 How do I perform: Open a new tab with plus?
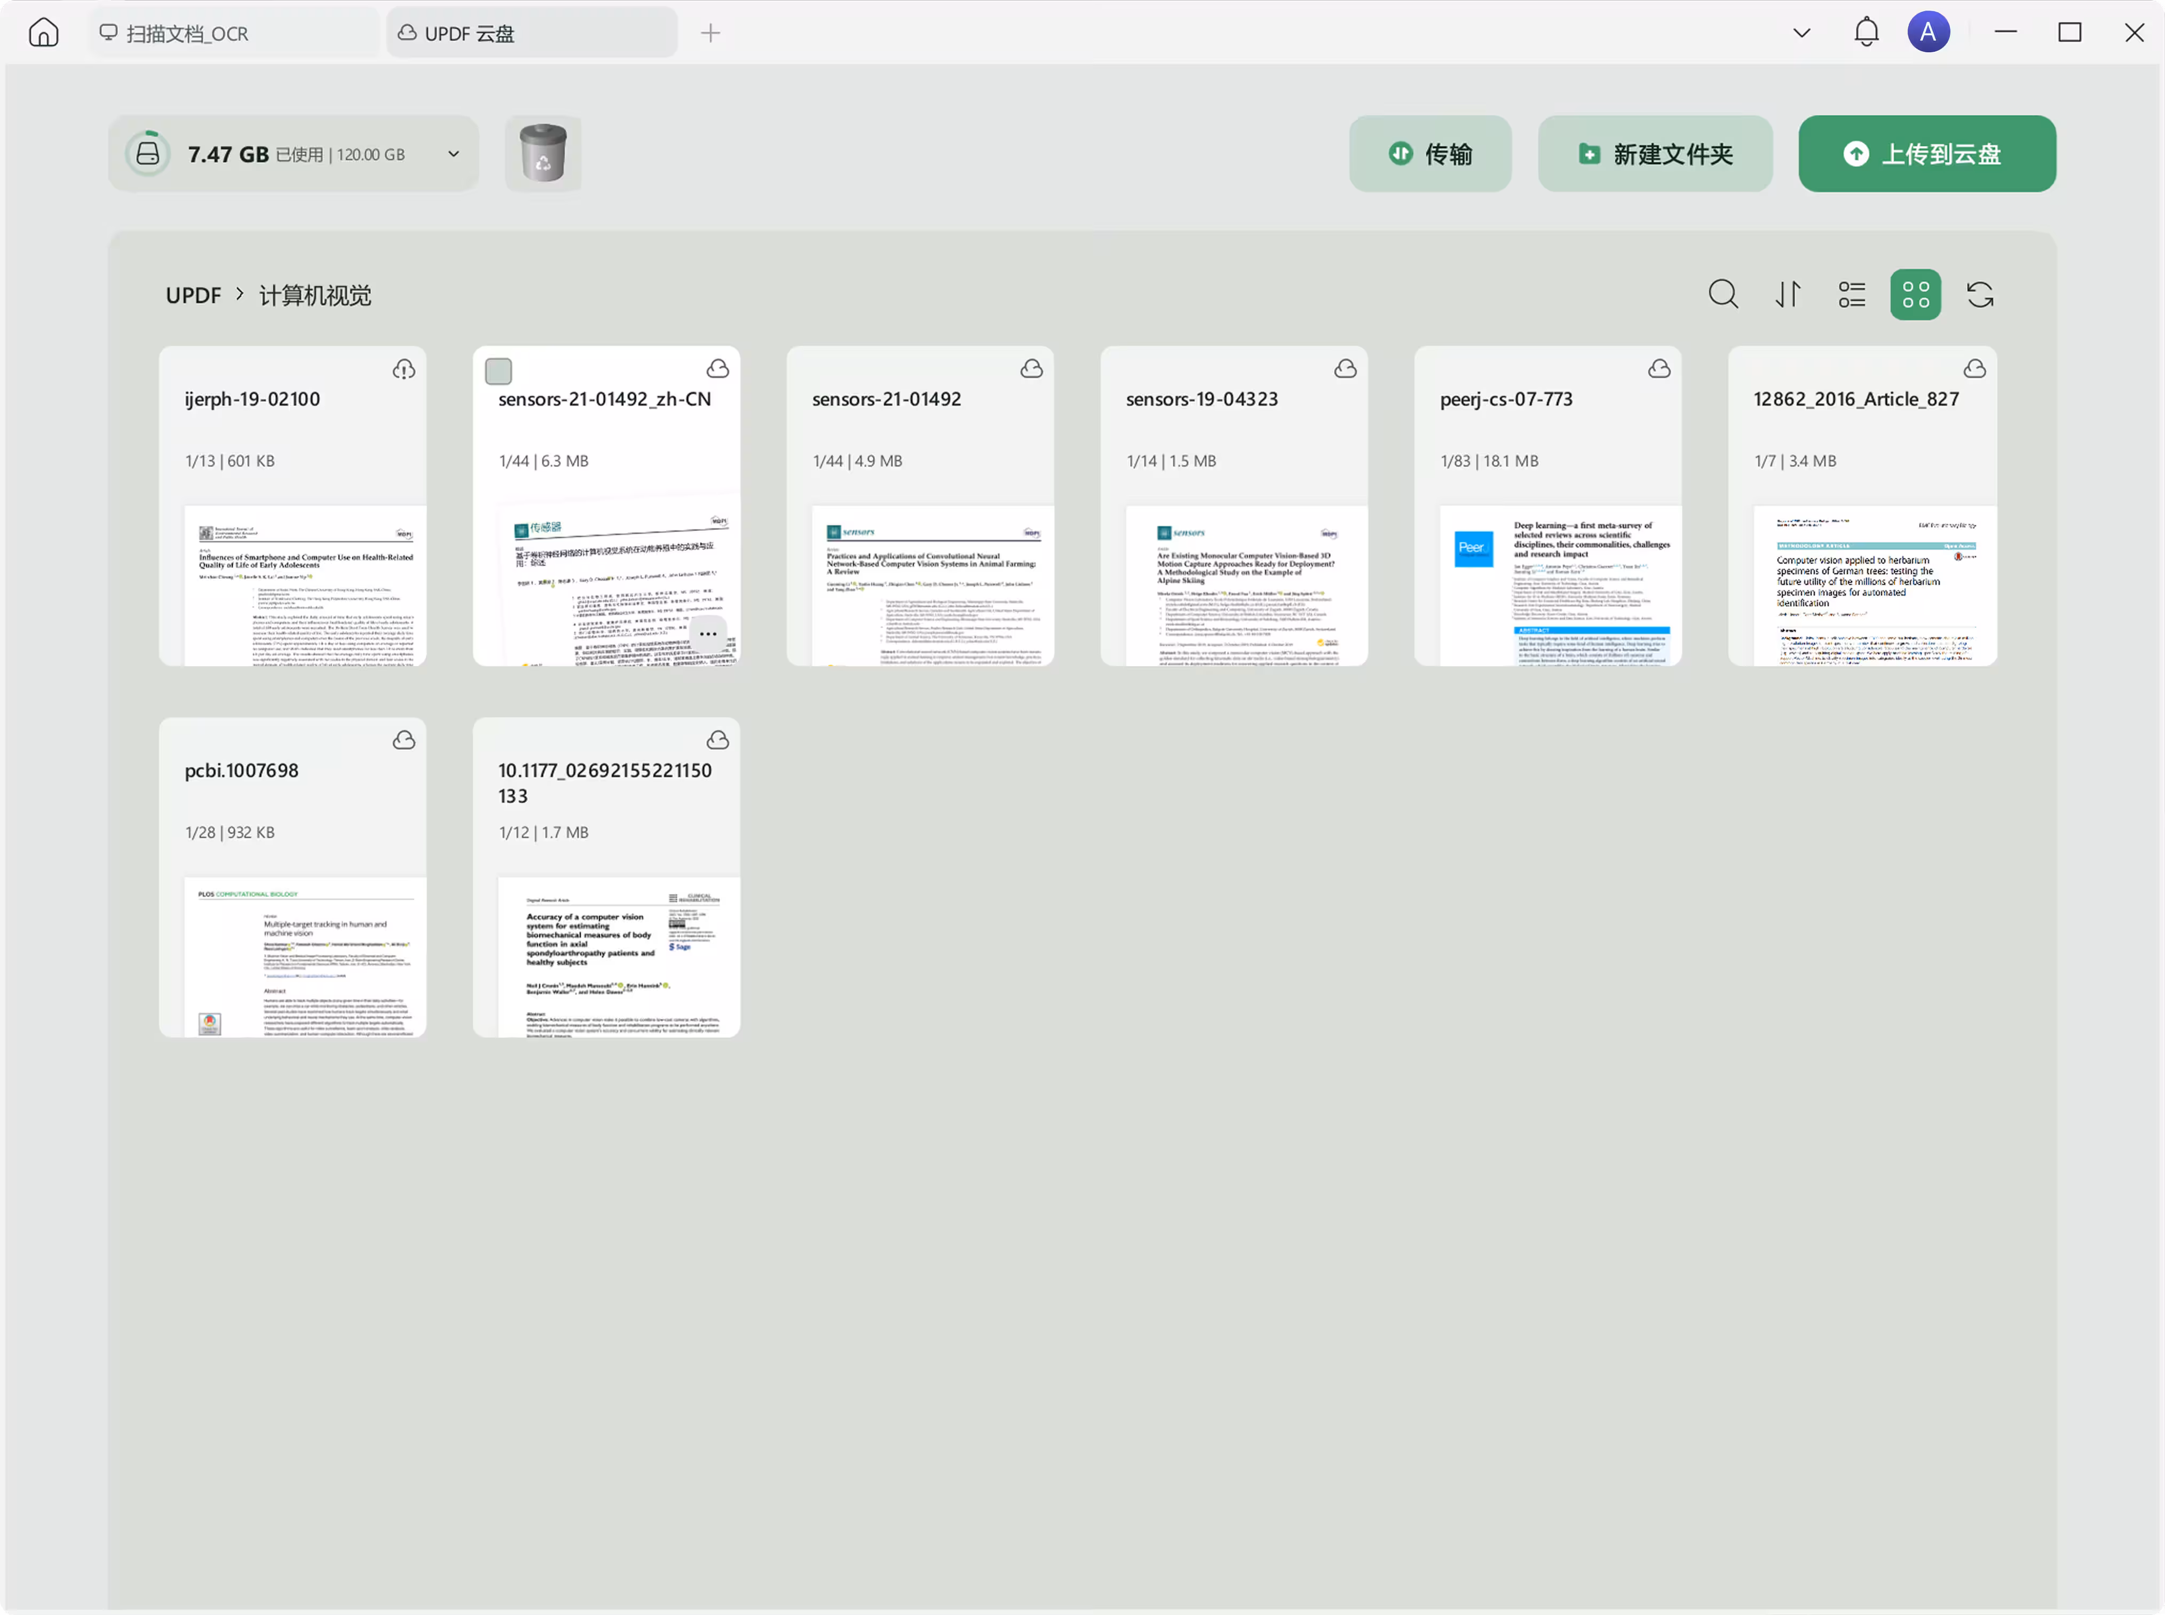pyautogui.click(x=711, y=33)
